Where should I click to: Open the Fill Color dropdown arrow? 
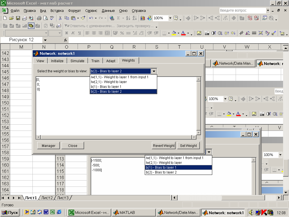point(178,33)
